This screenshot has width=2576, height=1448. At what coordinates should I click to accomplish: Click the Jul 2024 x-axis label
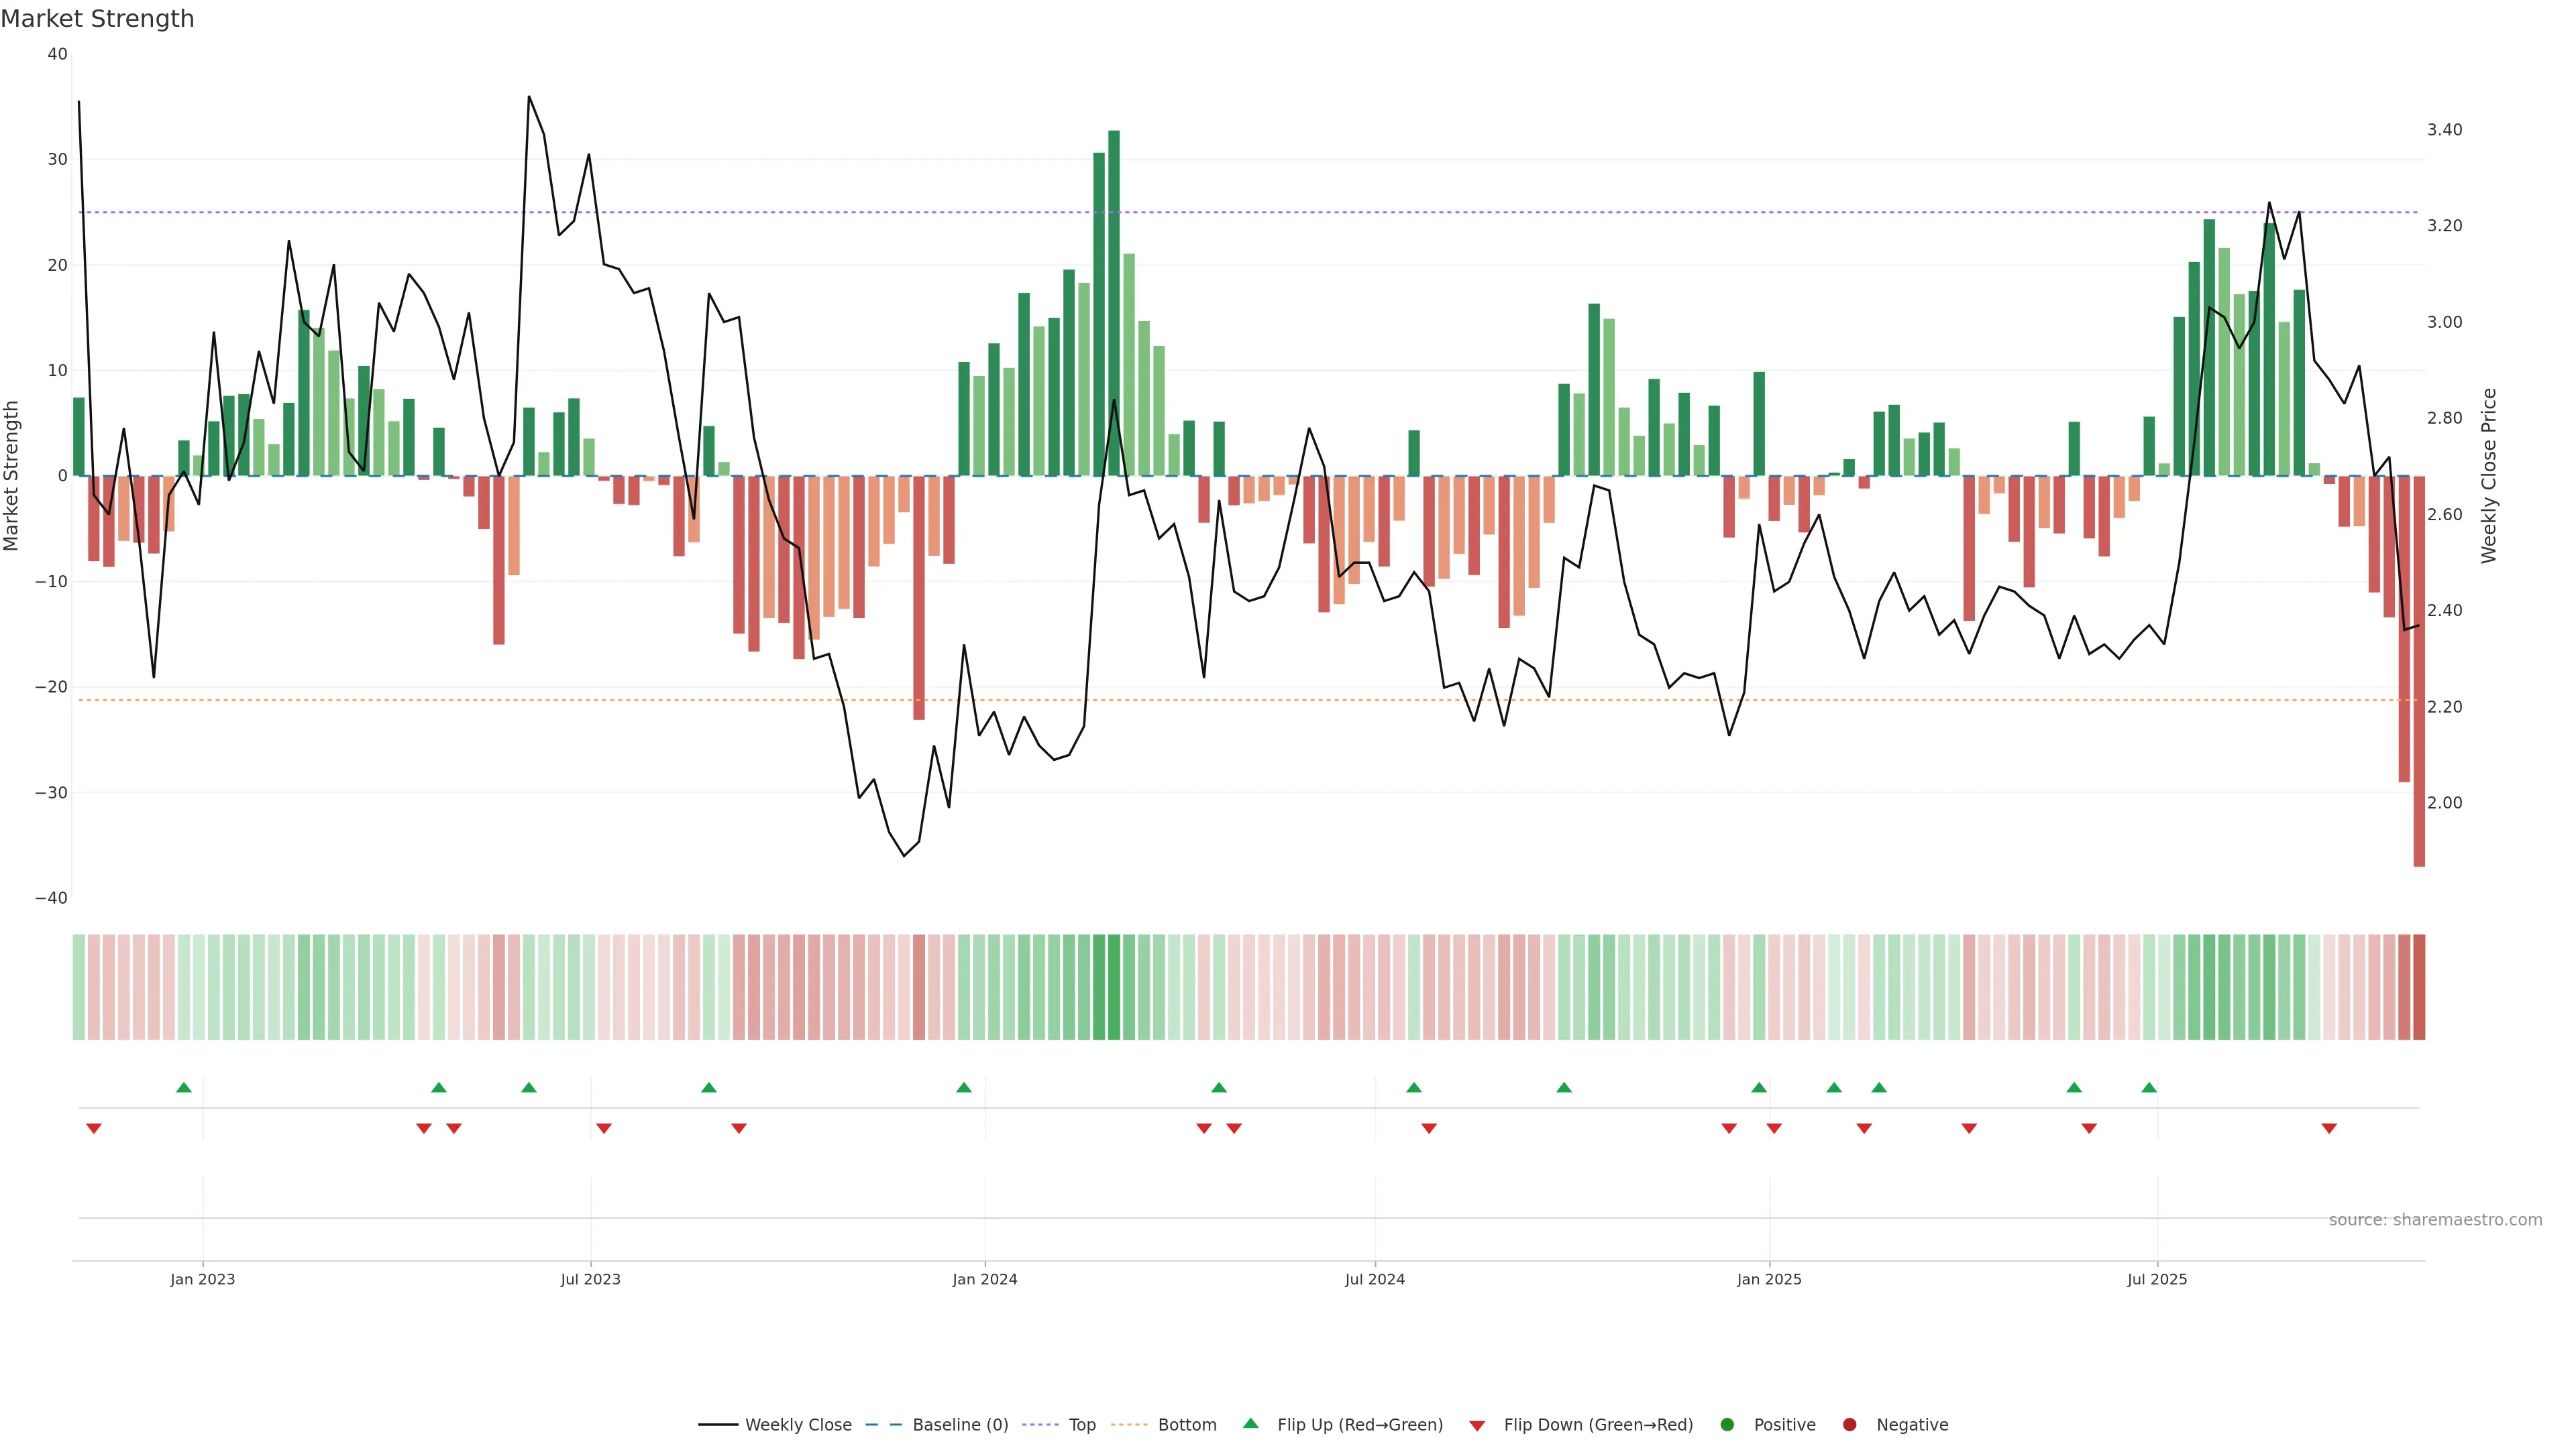click(1374, 1279)
